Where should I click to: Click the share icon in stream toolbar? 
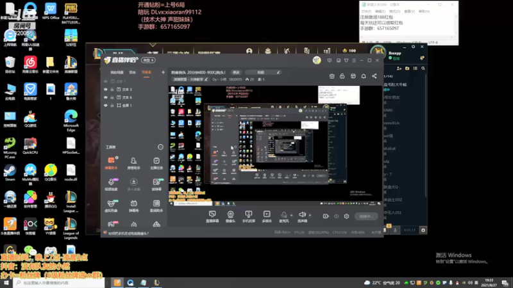[x=374, y=76]
